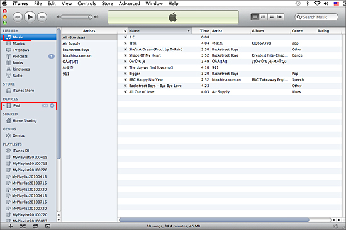Select artist "Air Supply" in browser
Viewport: 346px width, 230px height.
(x=89, y=43)
